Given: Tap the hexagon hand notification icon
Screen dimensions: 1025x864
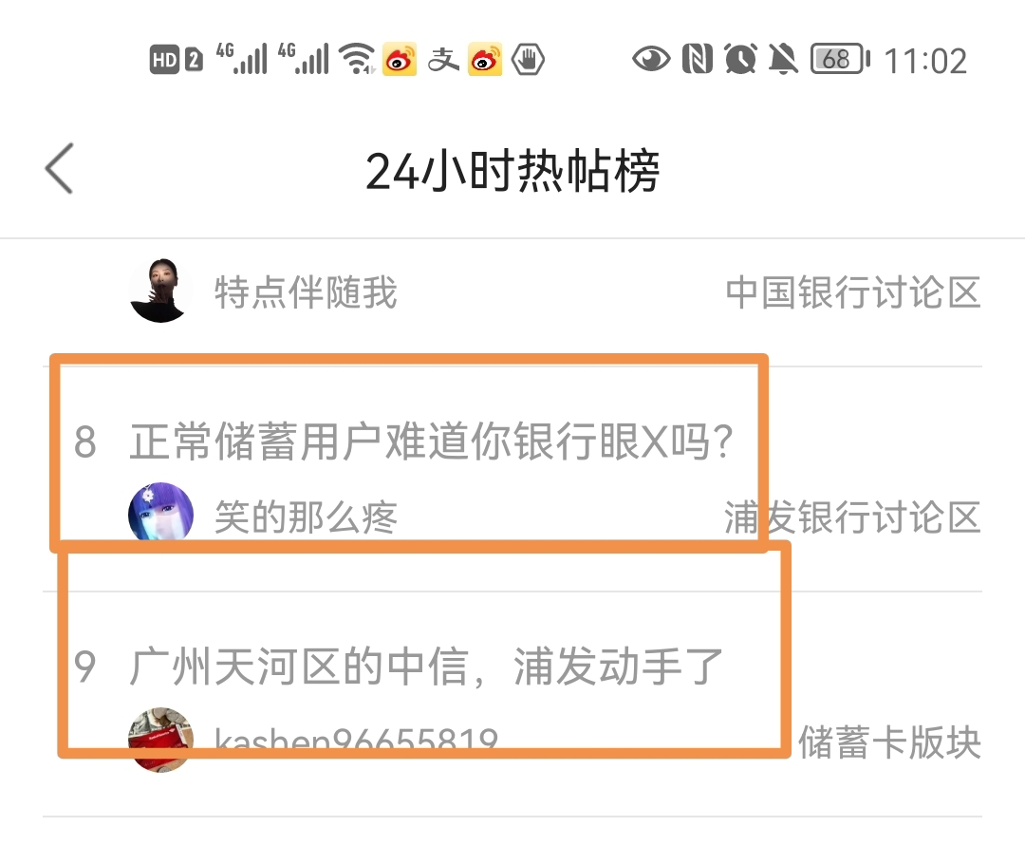Looking at the screenshot, I should coord(529,60).
